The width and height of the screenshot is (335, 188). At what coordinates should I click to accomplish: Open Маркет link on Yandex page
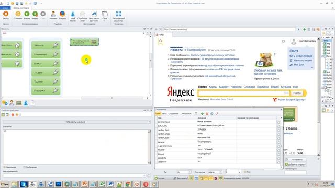(x=224, y=87)
